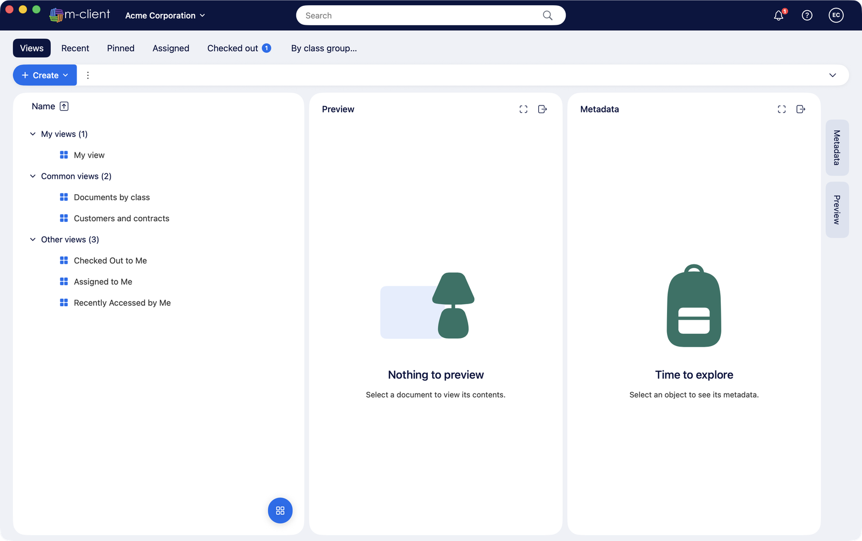Click the Assigned to Me view icon
The image size is (862, 541).
(64, 282)
